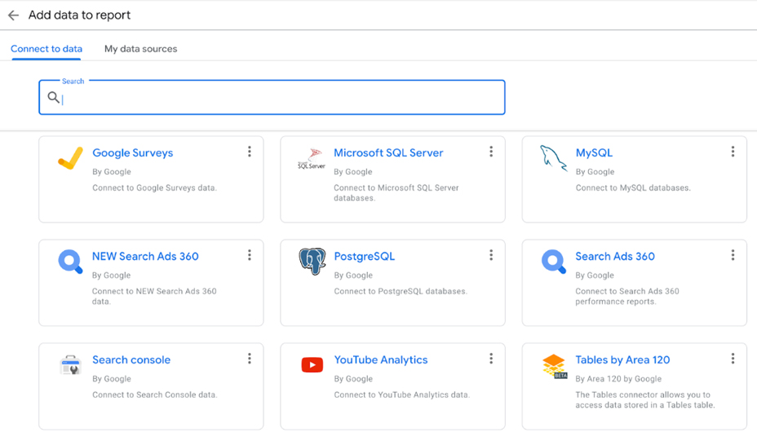The height and width of the screenshot is (432, 757).
Task: Click the Search console logo
Action: 70,365
